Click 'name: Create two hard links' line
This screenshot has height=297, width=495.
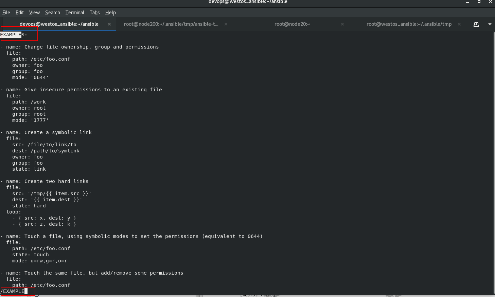point(47,181)
